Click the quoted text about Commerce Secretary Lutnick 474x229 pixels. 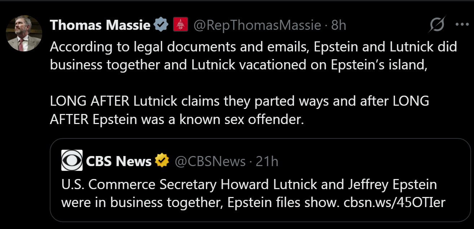[249, 185]
